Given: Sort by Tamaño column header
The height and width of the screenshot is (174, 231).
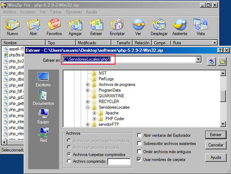Looking at the screenshot, I should pyautogui.click(x=122, y=43).
